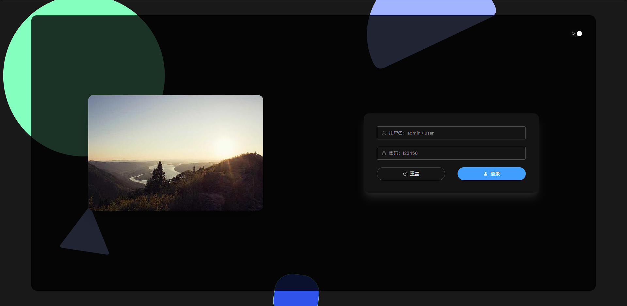The width and height of the screenshot is (627, 306).
Task: Click the 重置 reset button
Action: coord(411,174)
